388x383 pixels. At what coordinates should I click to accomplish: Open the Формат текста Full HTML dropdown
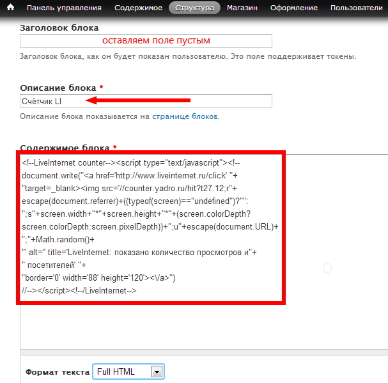point(128,371)
